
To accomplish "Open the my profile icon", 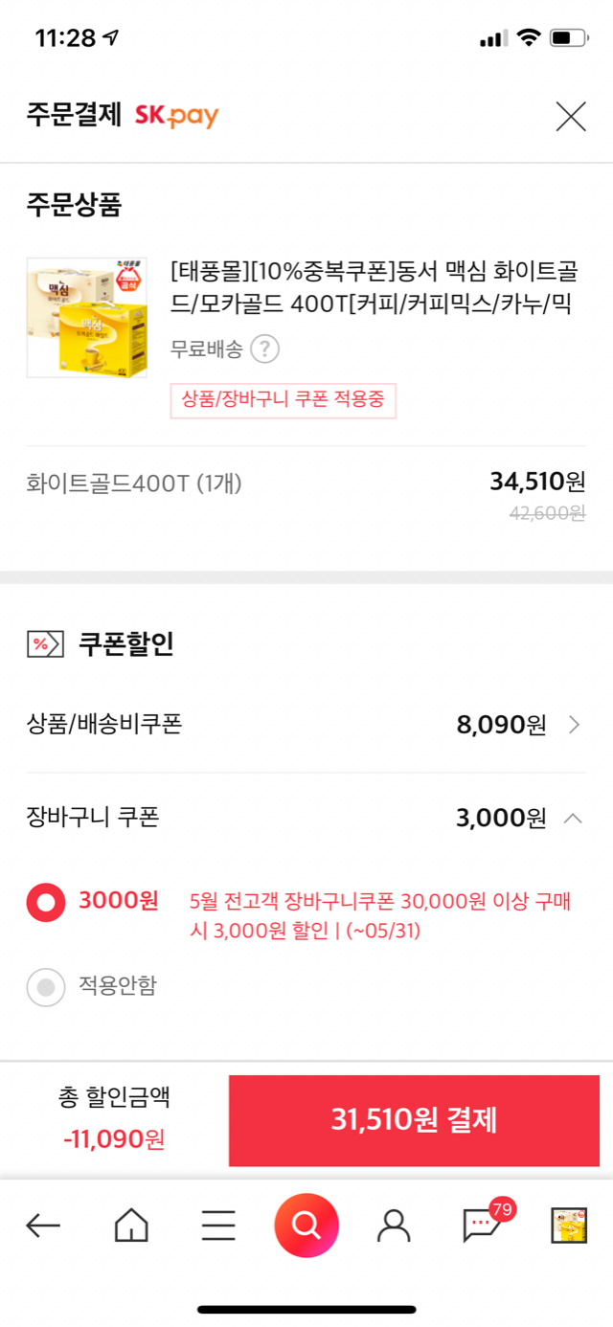I will (x=394, y=1225).
